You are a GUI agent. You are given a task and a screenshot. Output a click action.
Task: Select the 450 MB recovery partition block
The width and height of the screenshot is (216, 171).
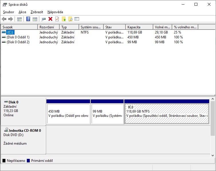68,112
